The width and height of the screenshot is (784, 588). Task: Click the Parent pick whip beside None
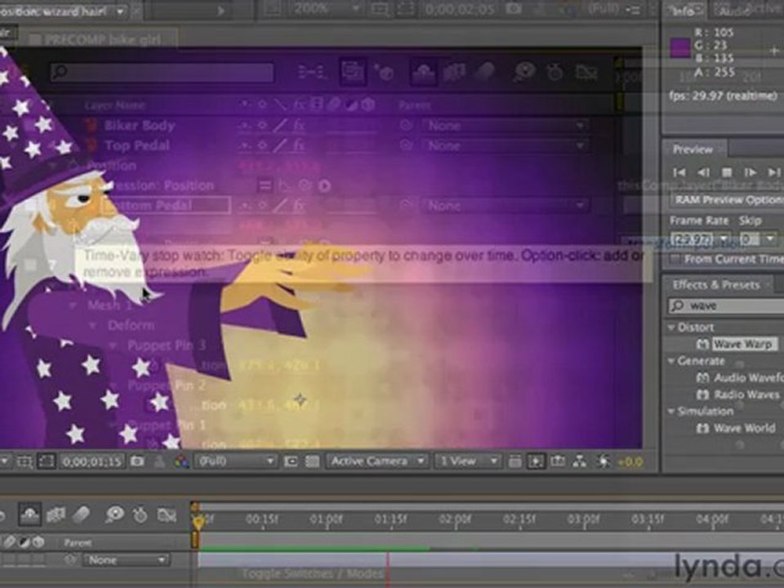tap(70, 560)
